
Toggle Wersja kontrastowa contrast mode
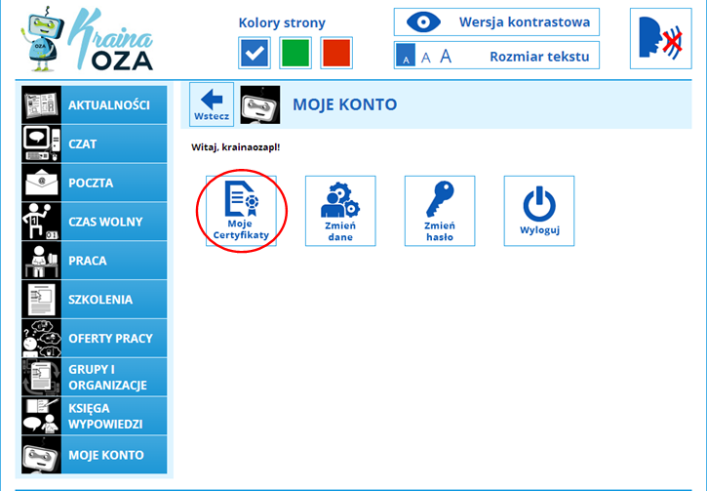point(496,21)
